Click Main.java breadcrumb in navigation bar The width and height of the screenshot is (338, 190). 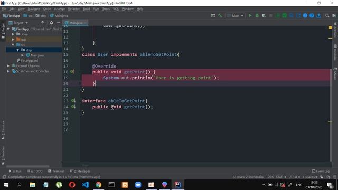[x=59, y=16]
